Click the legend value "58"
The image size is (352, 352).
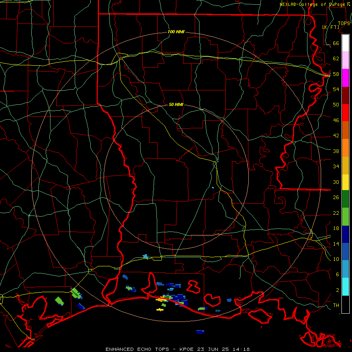coord(336,74)
